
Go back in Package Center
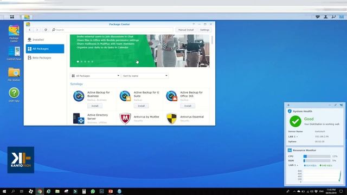tap(30, 30)
